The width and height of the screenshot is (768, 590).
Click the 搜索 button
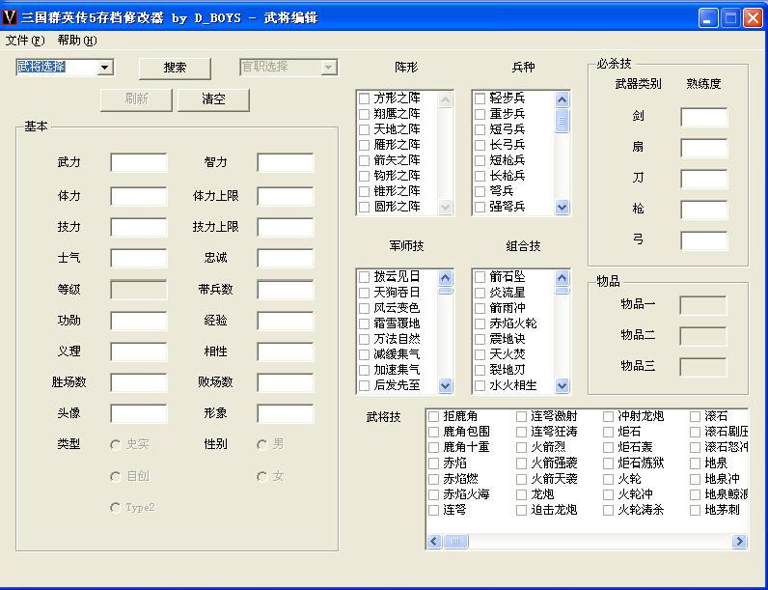(175, 68)
